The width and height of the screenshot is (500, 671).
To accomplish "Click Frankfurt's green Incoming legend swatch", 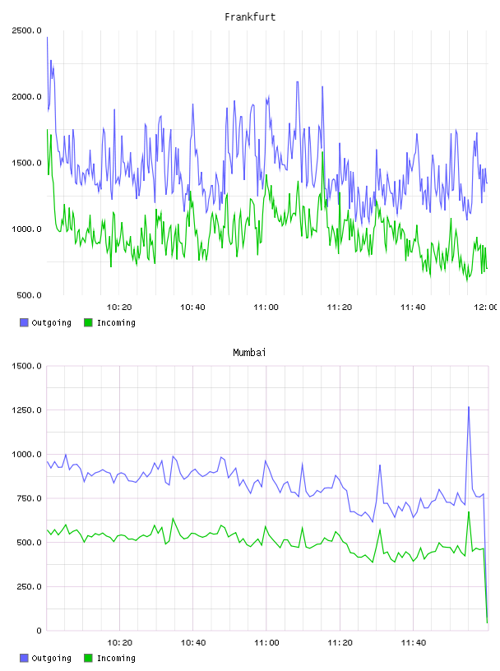I will [88, 322].
